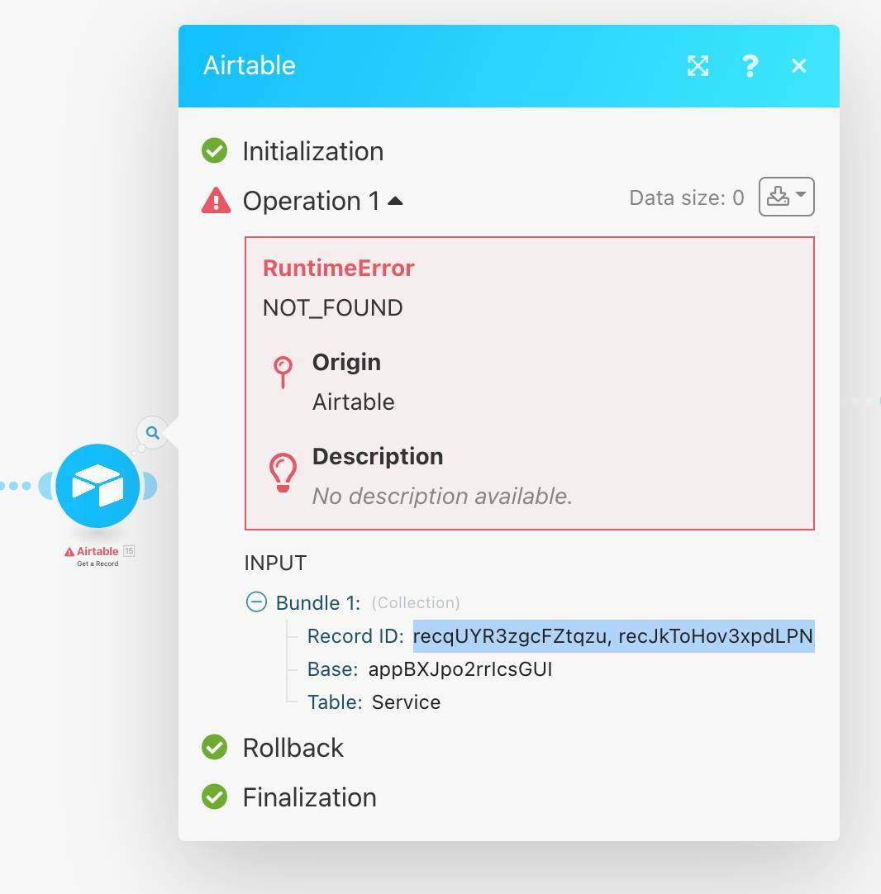
Task: Click the INPUT section heading
Action: click(275, 563)
